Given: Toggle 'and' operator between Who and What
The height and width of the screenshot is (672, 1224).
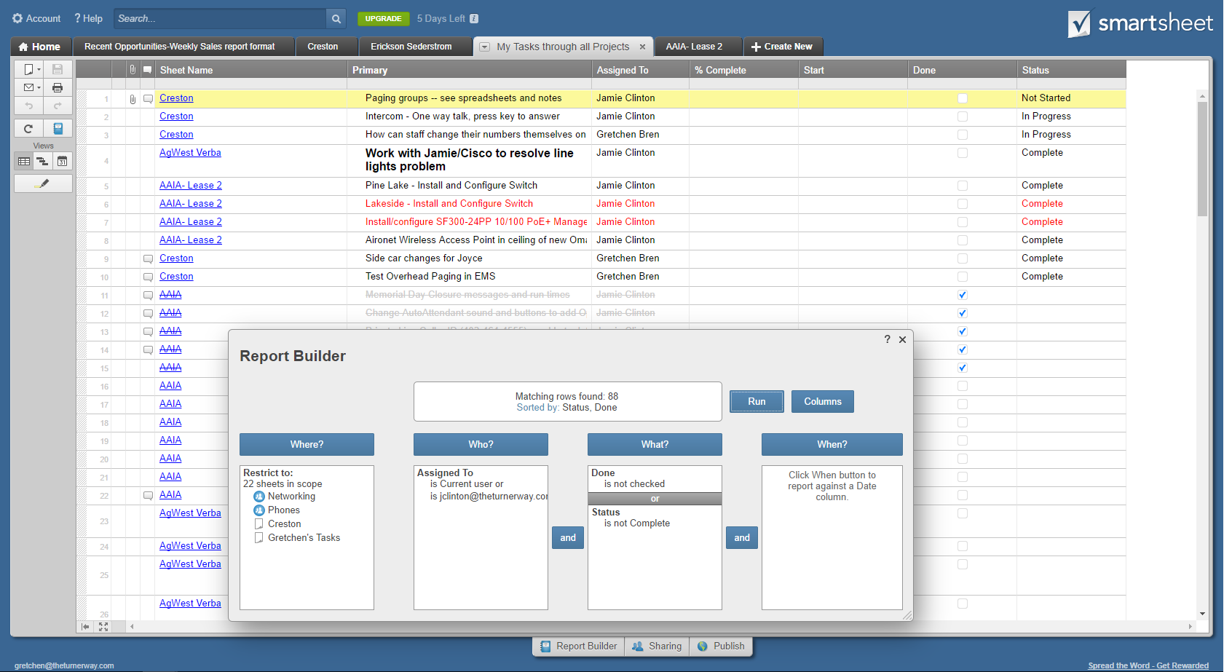Looking at the screenshot, I should click(x=568, y=538).
